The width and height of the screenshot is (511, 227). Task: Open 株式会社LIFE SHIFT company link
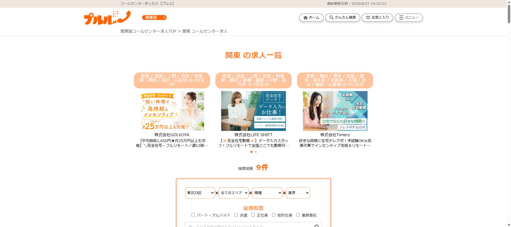coord(253,135)
